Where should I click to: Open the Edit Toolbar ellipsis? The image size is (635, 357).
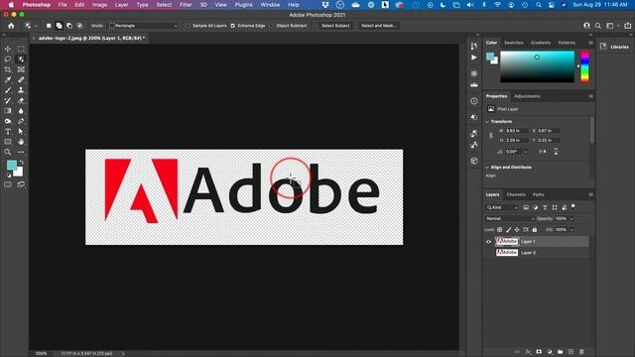click(21, 152)
